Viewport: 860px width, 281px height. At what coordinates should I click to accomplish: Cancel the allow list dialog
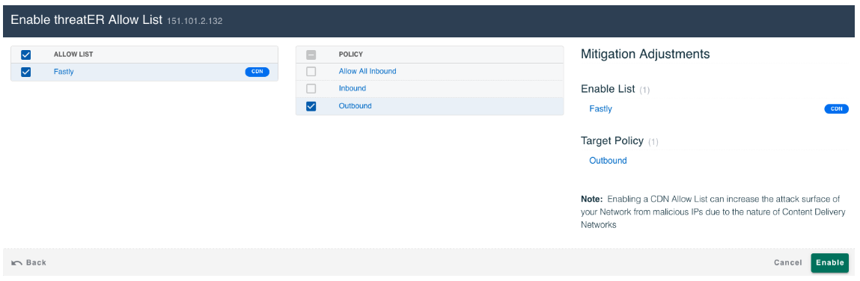(x=787, y=263)
